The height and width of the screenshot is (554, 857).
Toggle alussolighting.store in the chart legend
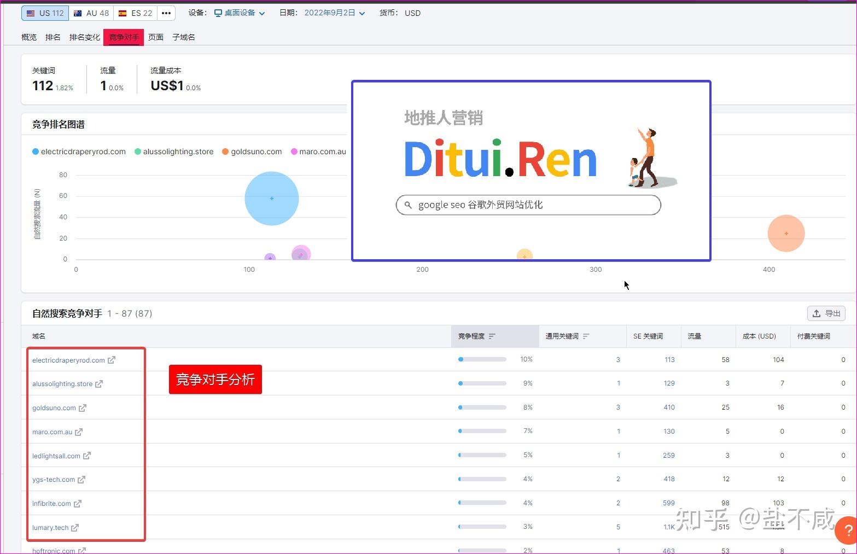[x=174, y=151]
